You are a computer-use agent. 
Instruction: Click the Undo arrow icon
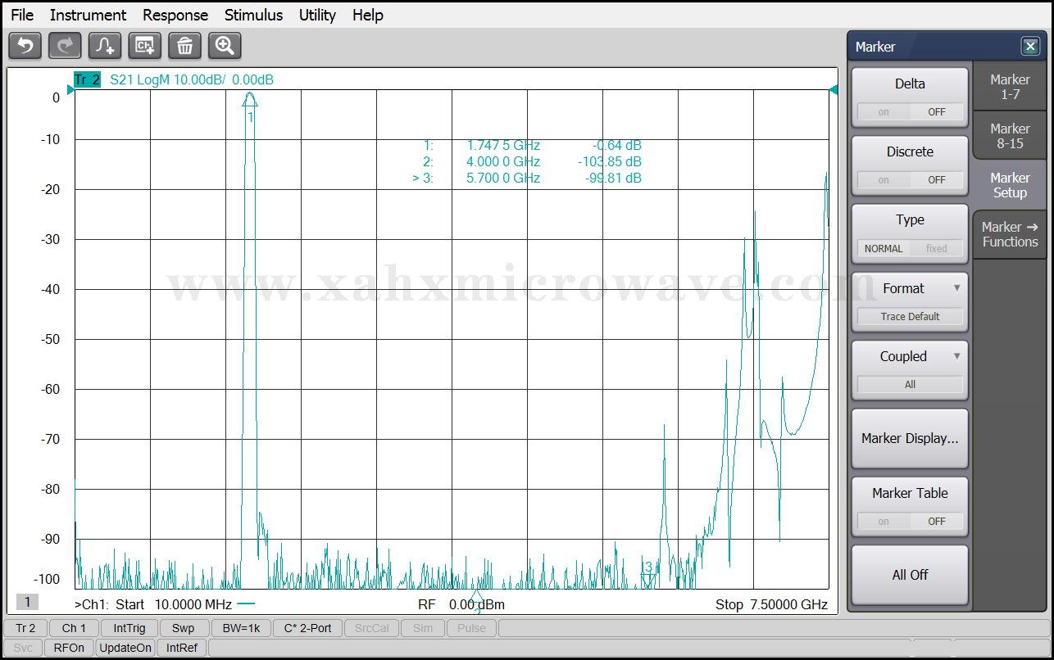click(x=25, y=46)
